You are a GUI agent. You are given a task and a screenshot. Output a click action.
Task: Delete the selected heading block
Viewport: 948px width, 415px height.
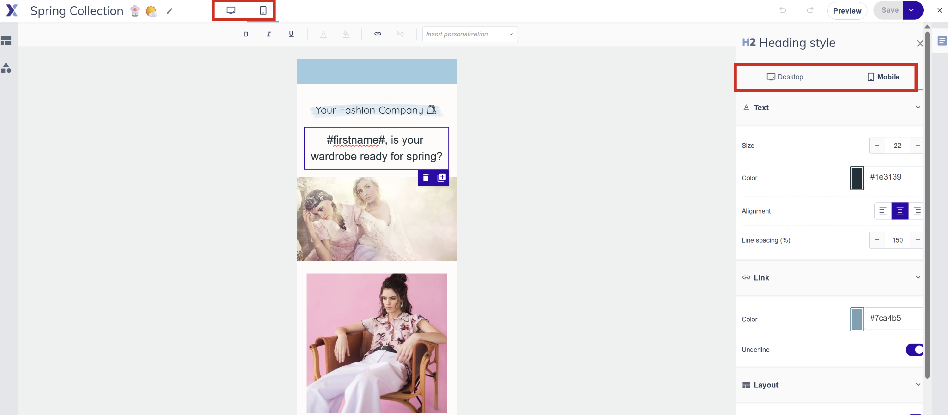[x=425, y=178]
